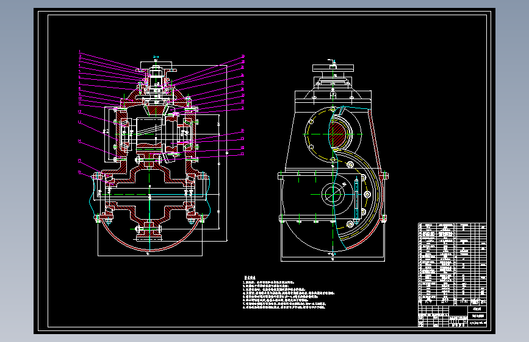529x342 pixels.
Task: Select part callout number 13
Action: coord(79,122)
